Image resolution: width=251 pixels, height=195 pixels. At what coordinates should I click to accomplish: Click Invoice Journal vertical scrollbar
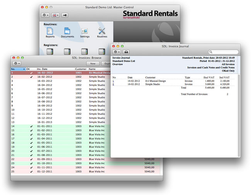(x=239, y=115)
